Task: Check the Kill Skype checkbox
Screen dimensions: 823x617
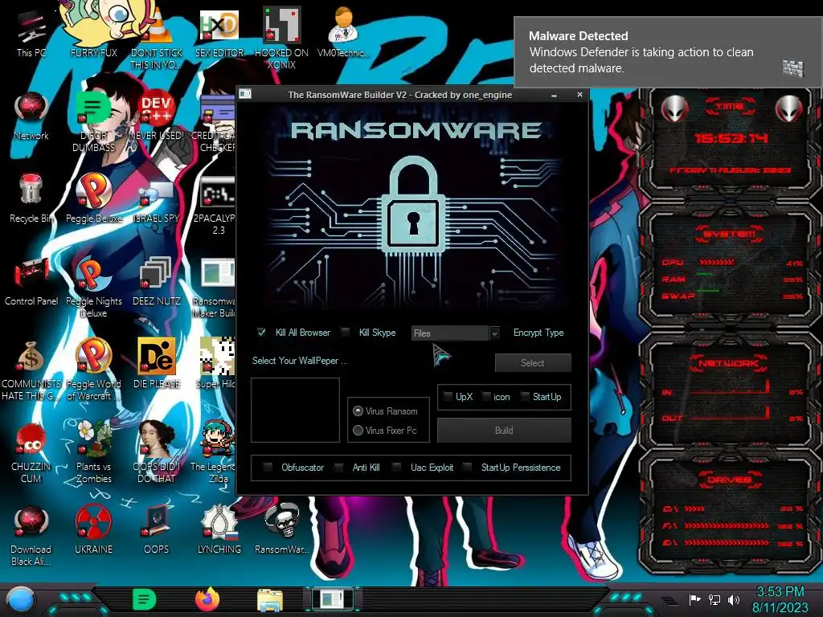Action: pyautogui.click(x=345, y=332)
